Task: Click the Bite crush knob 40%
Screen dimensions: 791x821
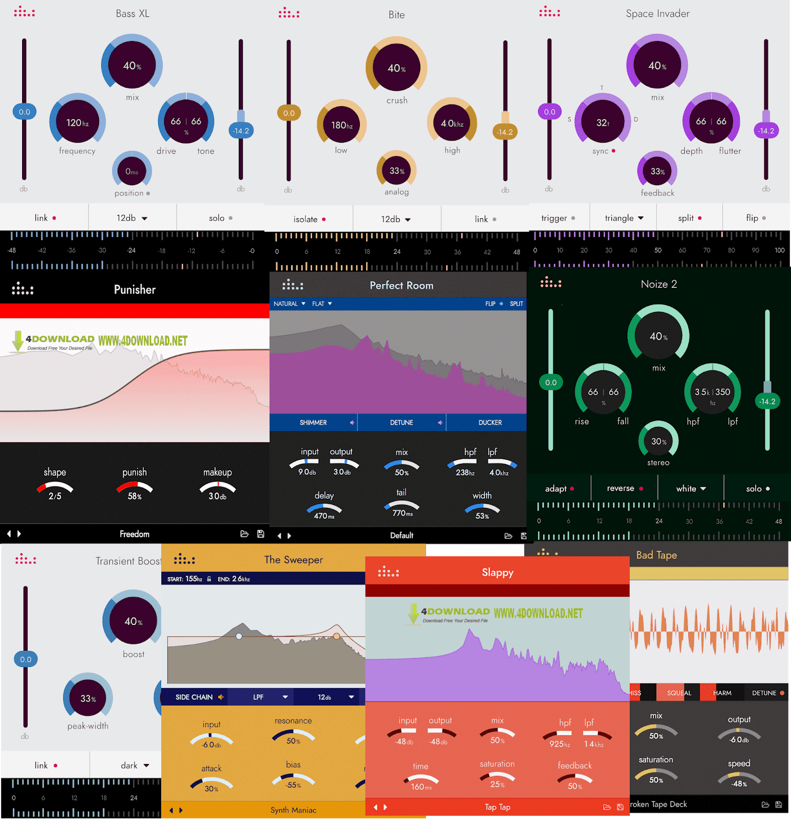Action: (x=396, y=68)
